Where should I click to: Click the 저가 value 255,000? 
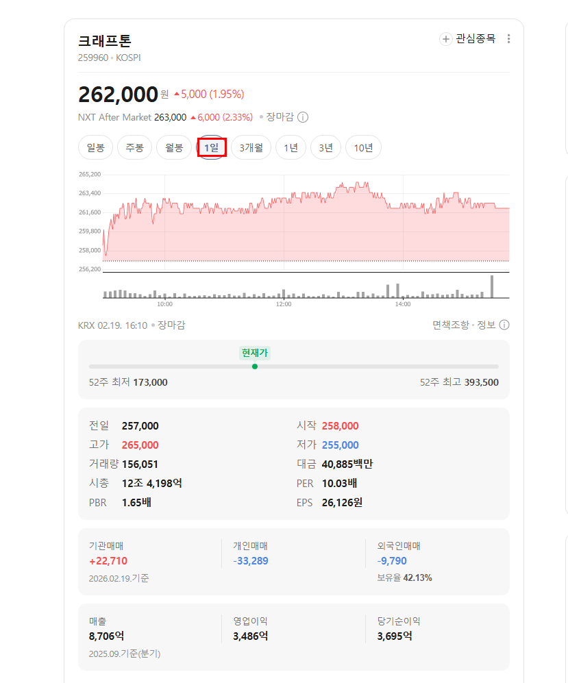pos(341,445)
